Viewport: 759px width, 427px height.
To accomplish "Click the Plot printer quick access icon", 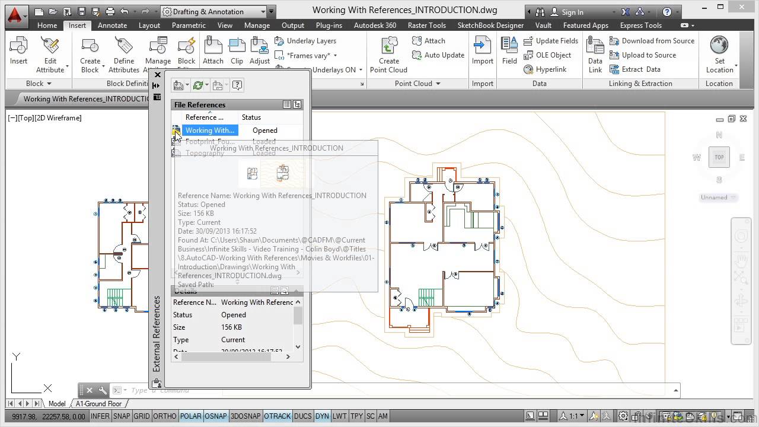I will (x=110, y=11).
